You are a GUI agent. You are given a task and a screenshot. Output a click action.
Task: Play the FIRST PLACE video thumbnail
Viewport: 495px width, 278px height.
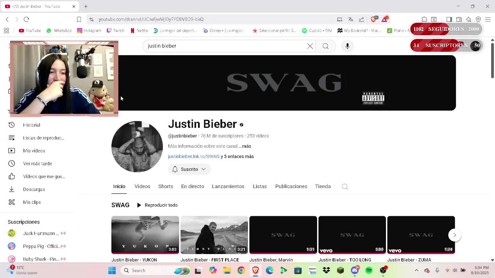(x=214, y=235)
